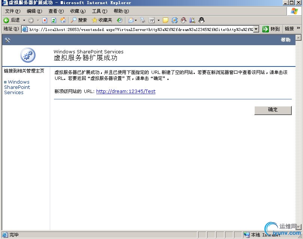The height and width of the screenshot is (239, 303).
Task: Click the Windows flag logo
Action: click(x=294, y=11)
